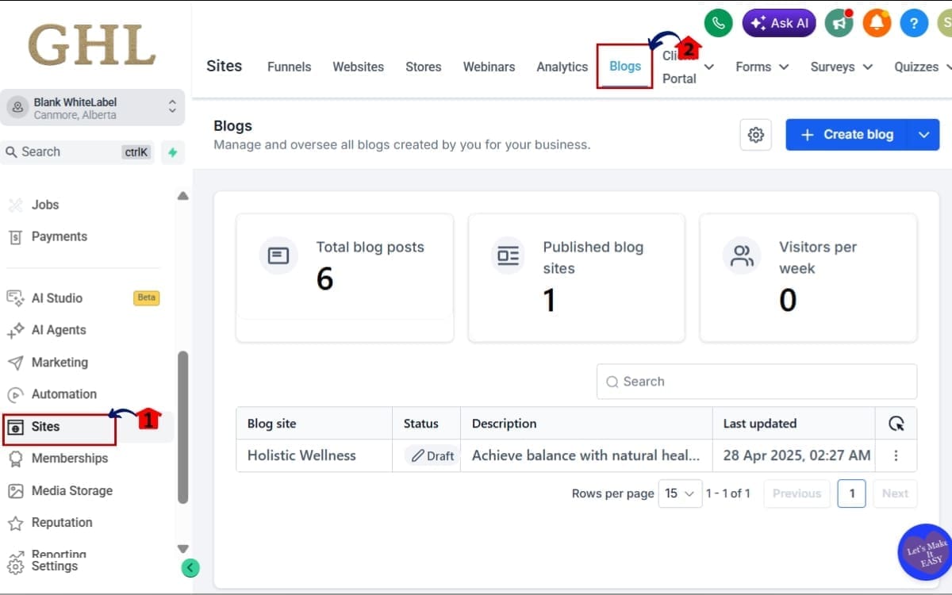Switch to the Webinars tab
Image resolution: width=952 pixels, height=595 pixels.
[489, 67]
